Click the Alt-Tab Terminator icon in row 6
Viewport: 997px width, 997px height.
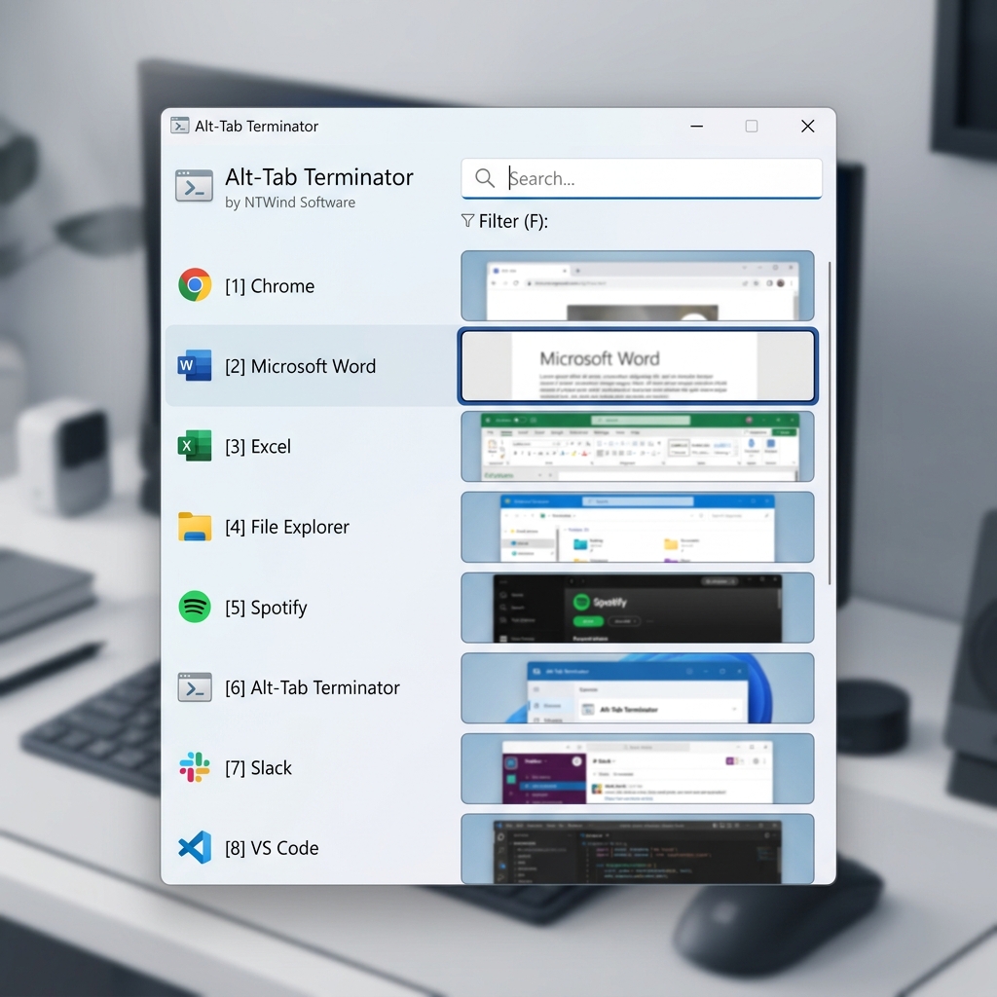(195, 687)
